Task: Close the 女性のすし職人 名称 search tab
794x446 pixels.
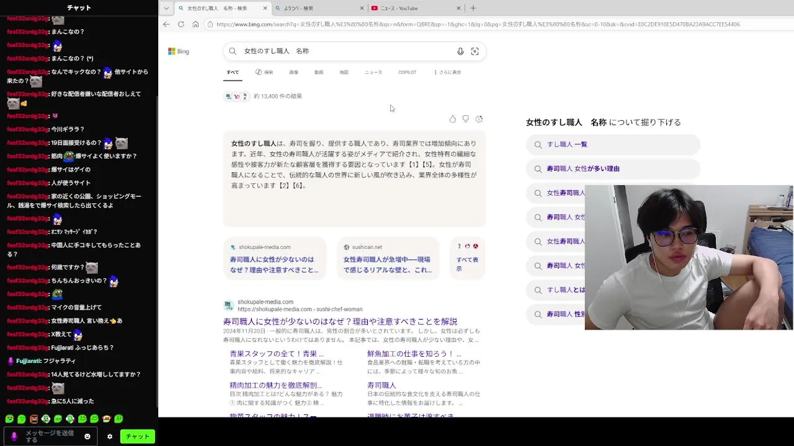Action: click(x=265, y=8)
